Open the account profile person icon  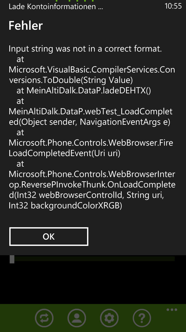[x=77, y=318]
